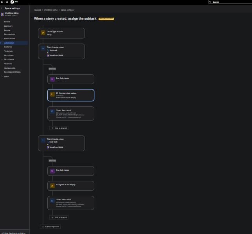Click Give feedback link at sidebar bottom
Image resolution: width=252 pixels, height=234 pixels.
pos(15,233)
